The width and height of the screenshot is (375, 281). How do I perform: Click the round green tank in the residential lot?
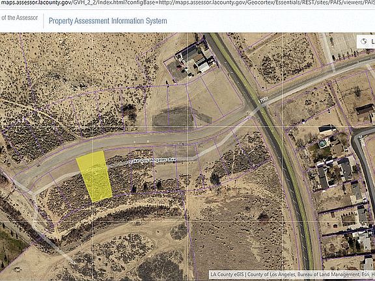tap(322, 144)
